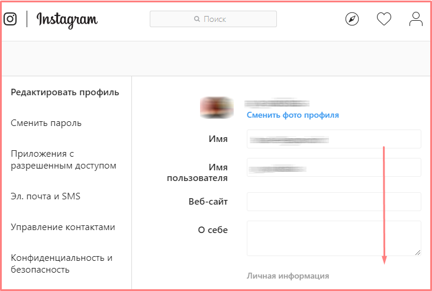Viewport: 432px width, 291px height.
Task: Select Редактировать профиль in the sidebar
Action: [65, 92]
